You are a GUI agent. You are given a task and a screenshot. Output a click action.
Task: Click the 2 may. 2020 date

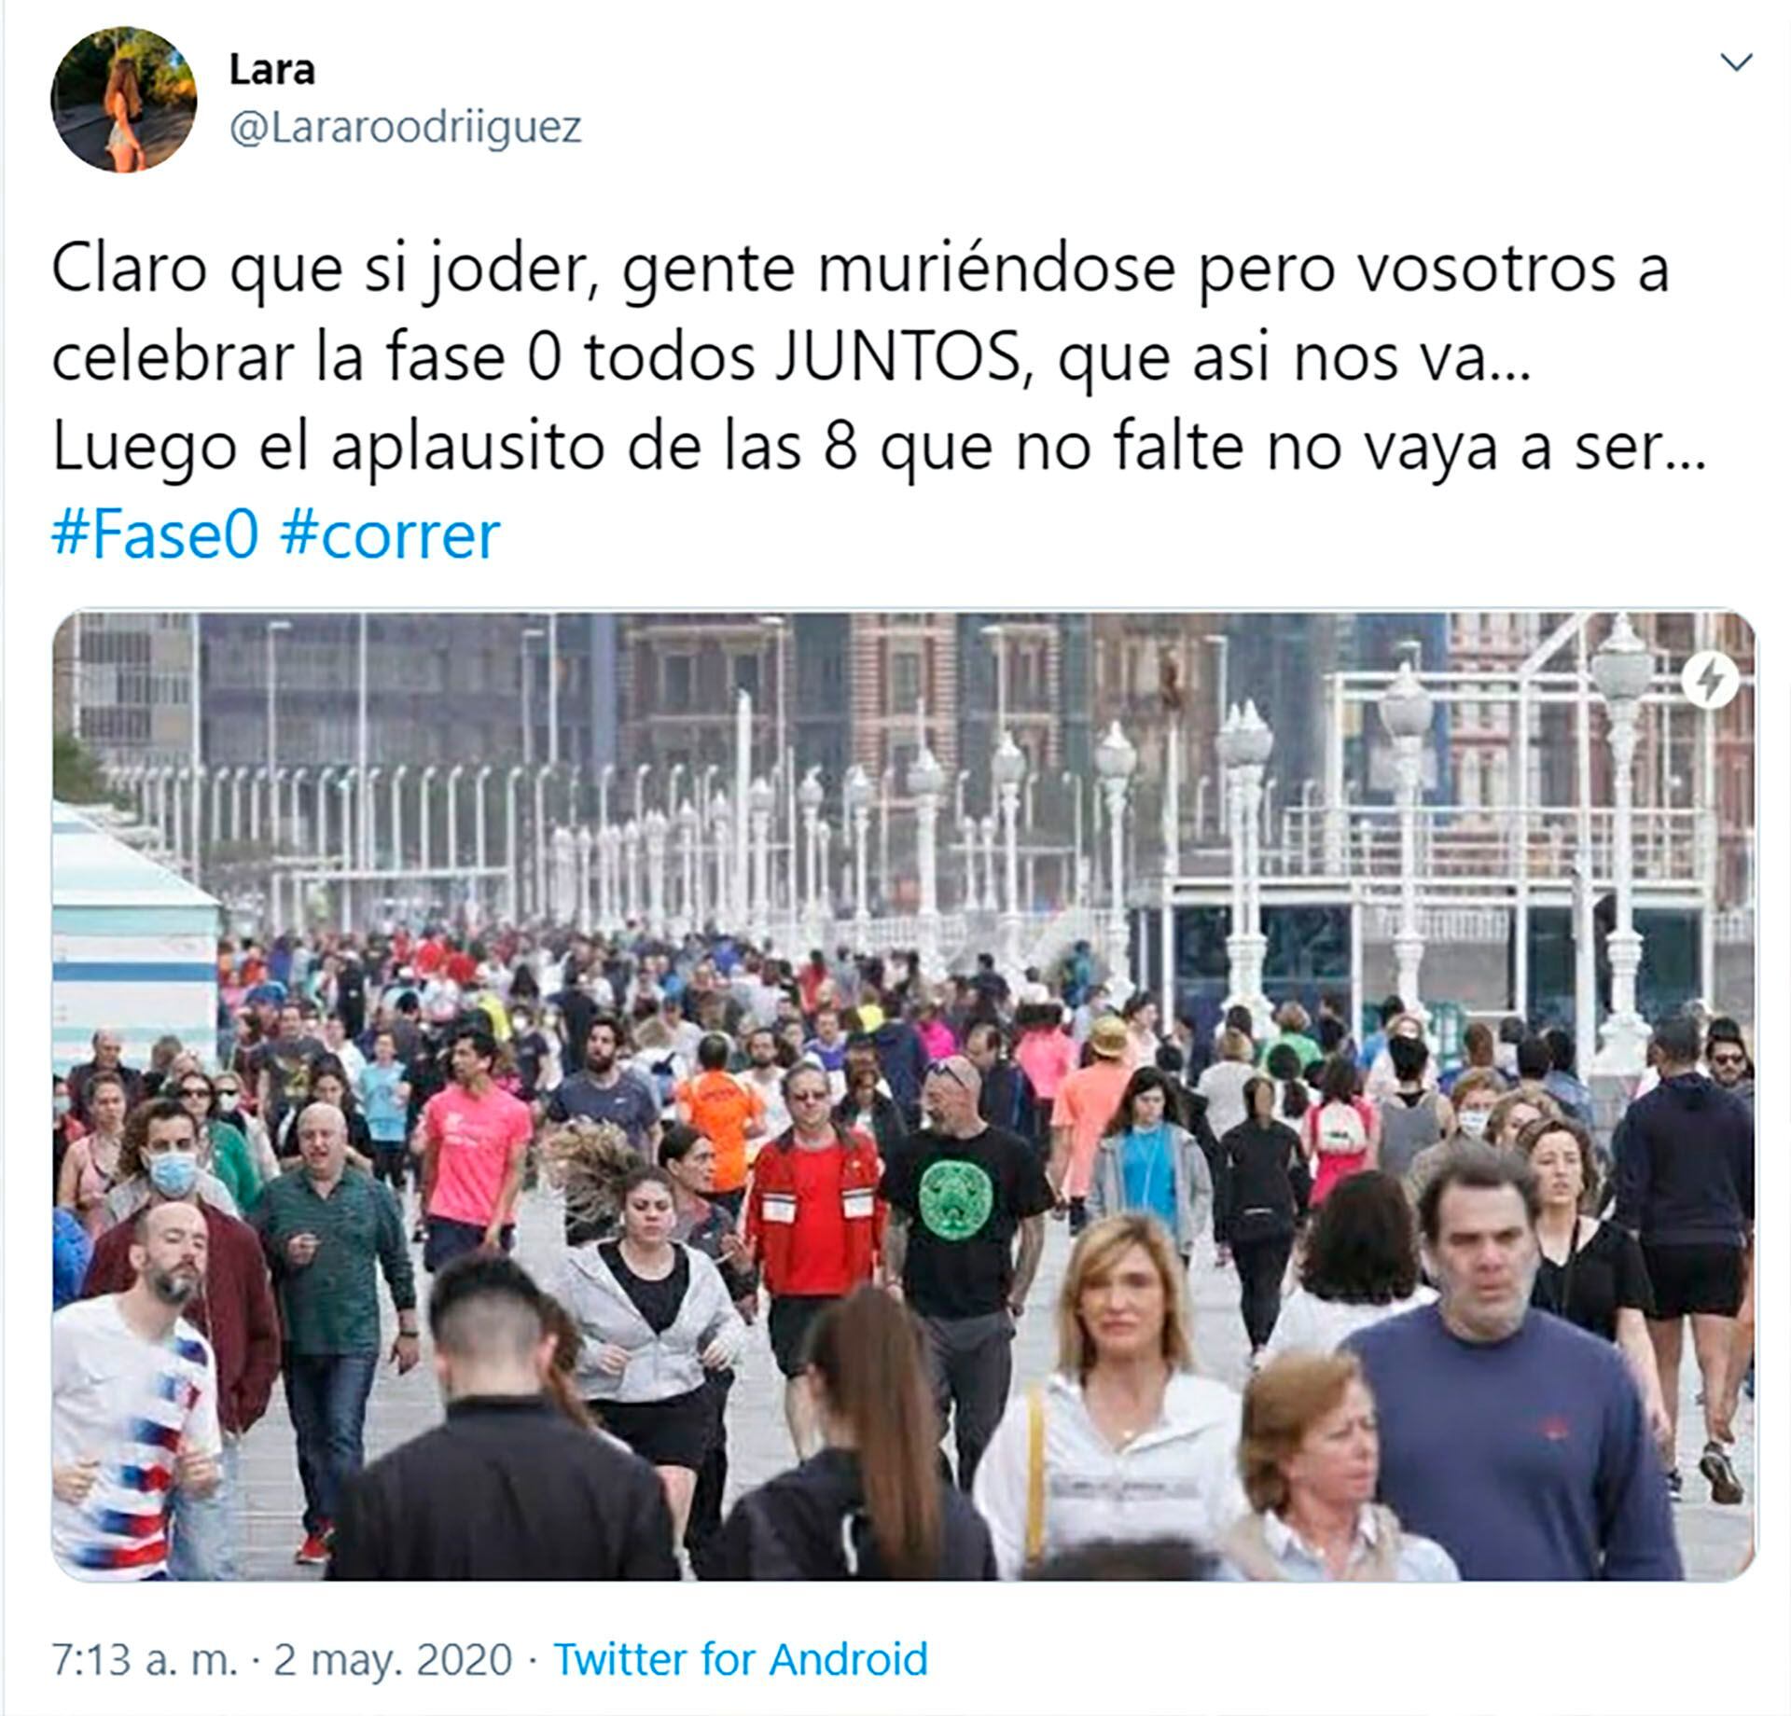(393, 1660)
